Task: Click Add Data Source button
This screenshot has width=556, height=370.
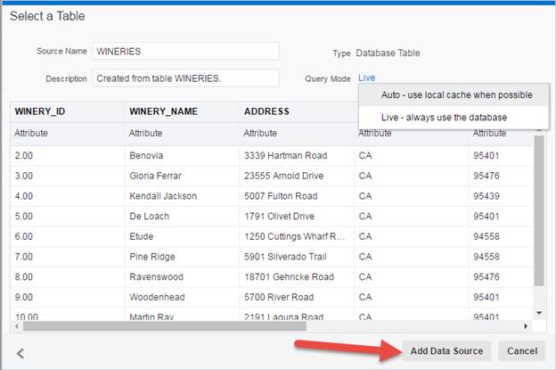Action: tap(446, 351)
